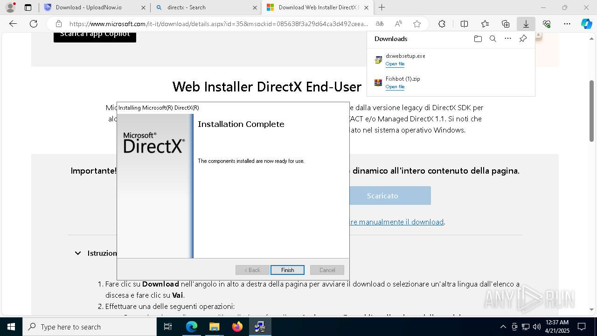This screenshot has width=597, height=336.
Task: Click the browser address bar URL
Action: tap(218, 24)
